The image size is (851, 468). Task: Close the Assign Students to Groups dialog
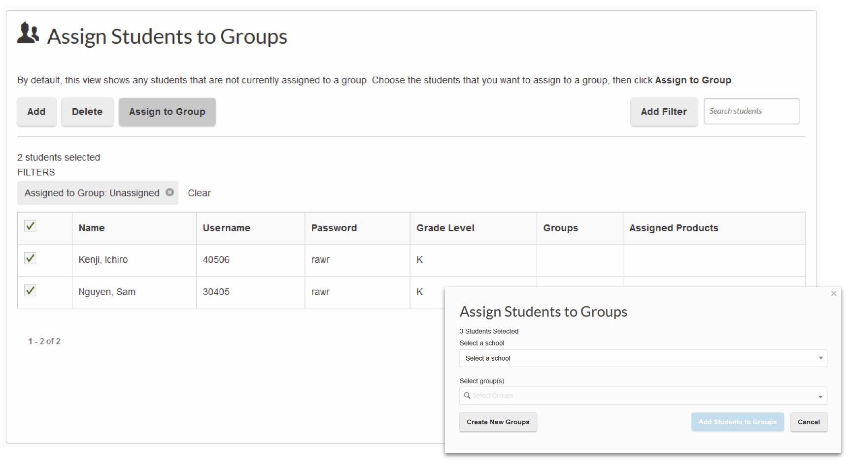[x=833, y=293]
